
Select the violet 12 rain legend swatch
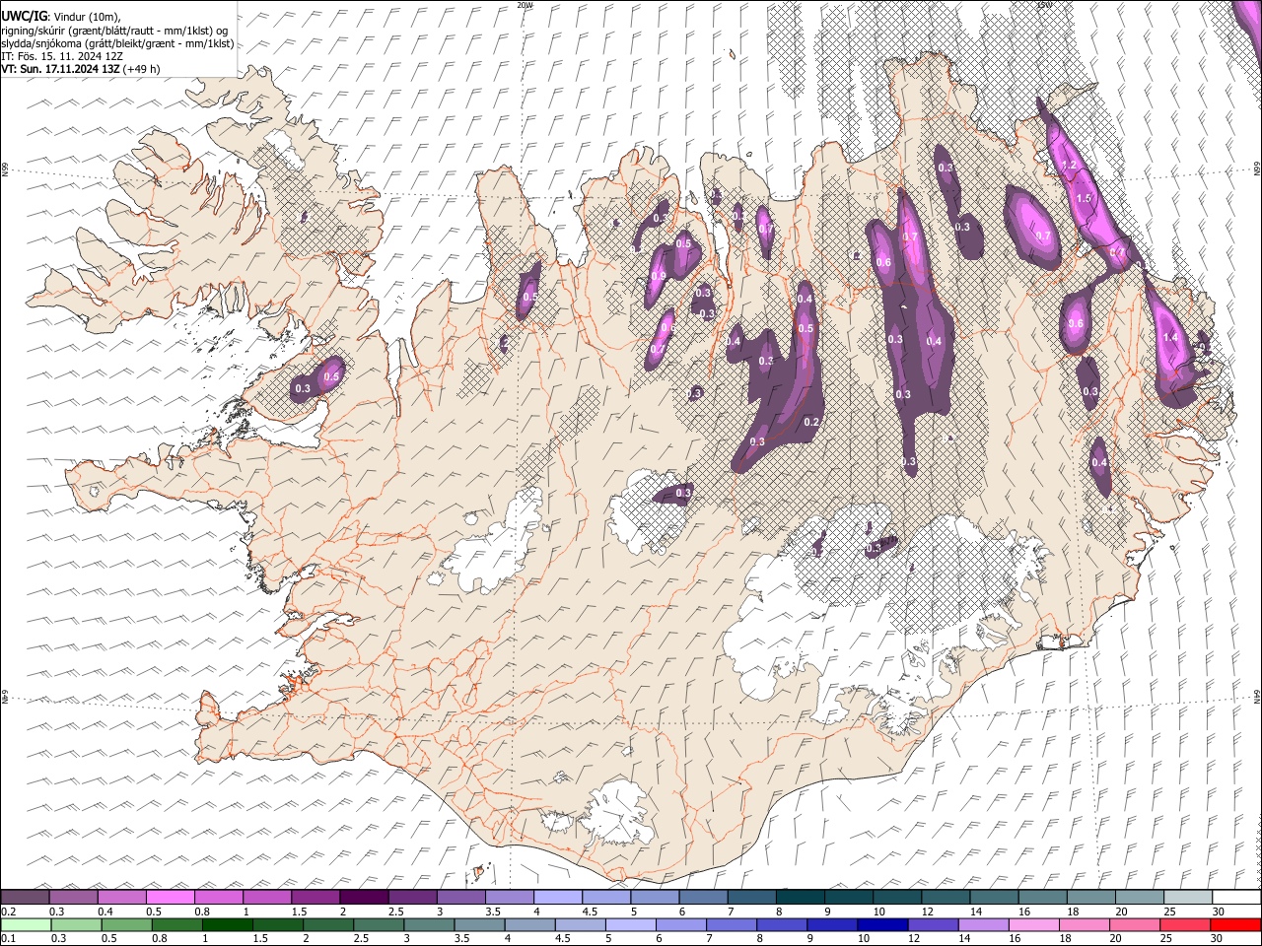tap(934, 925)
